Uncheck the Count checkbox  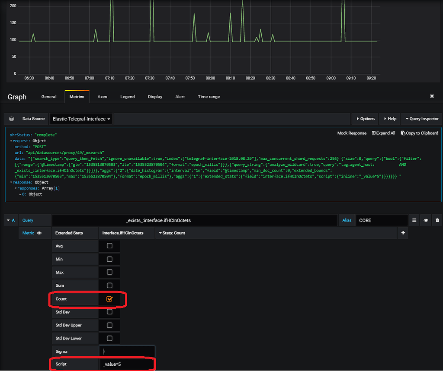(x=109, y=299)
